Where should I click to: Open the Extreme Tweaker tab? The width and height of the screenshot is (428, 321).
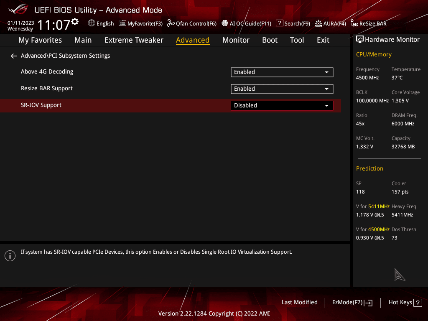pyautogui.click(x=134, y=40)
